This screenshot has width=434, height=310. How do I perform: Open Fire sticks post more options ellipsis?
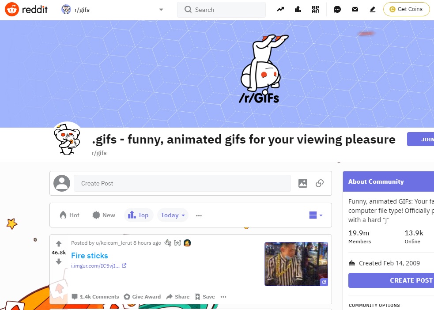pos(223,297)
